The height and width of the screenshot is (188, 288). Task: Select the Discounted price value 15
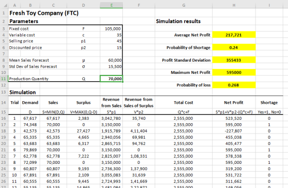[111, 48]
